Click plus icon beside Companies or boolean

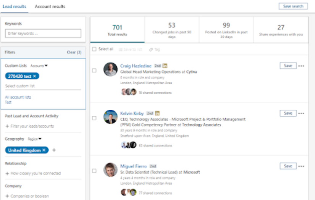[7, 196]
